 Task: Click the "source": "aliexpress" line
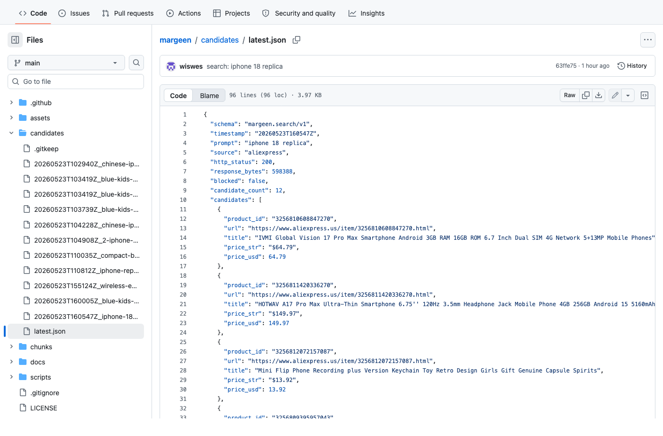pyautogui.click(x=250, y=153)
